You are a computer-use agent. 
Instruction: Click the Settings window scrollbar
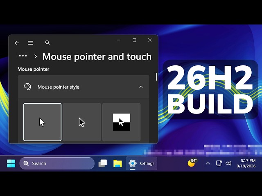pyautogui.click(x=156, y=77)
